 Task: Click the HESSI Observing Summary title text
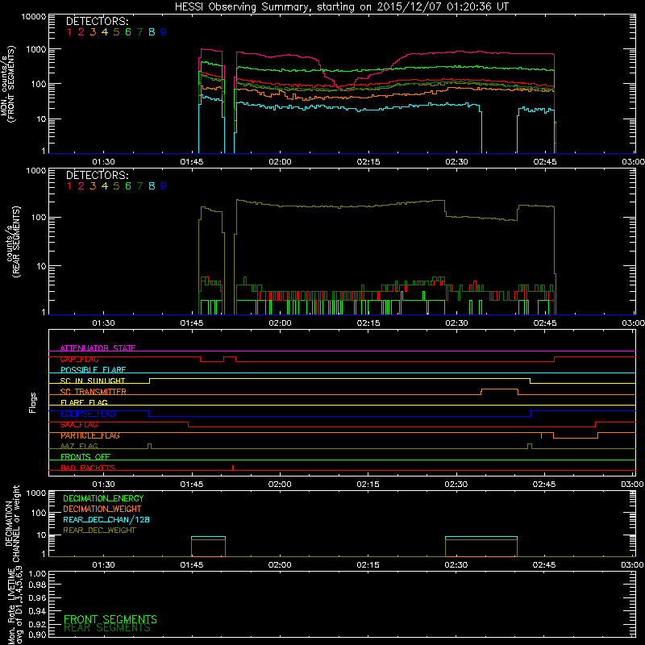pyautogui.click(x=341, y=7)
